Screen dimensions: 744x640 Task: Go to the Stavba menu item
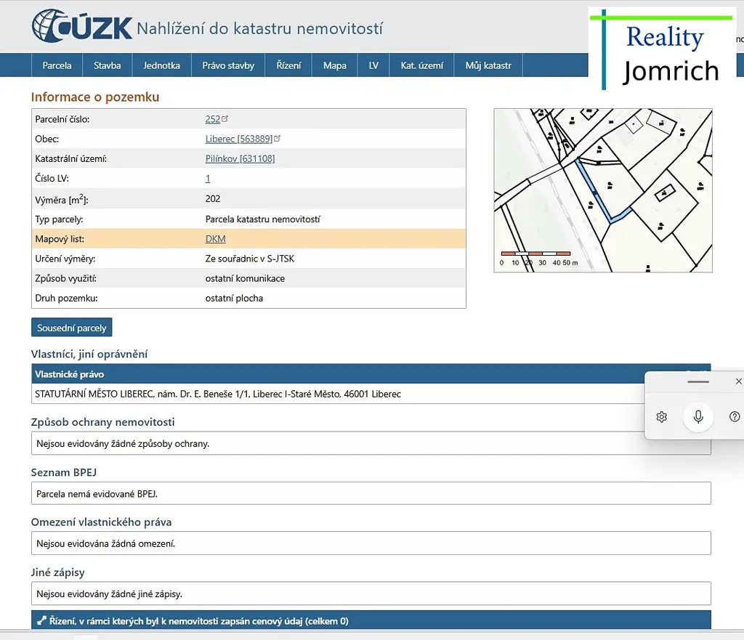click(x=107, y=65)
